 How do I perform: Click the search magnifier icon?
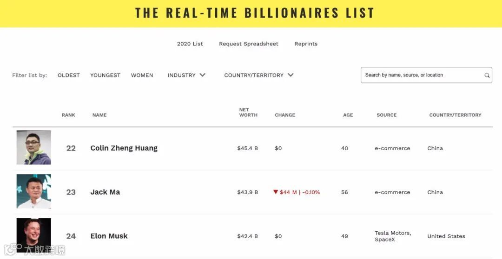487,75
